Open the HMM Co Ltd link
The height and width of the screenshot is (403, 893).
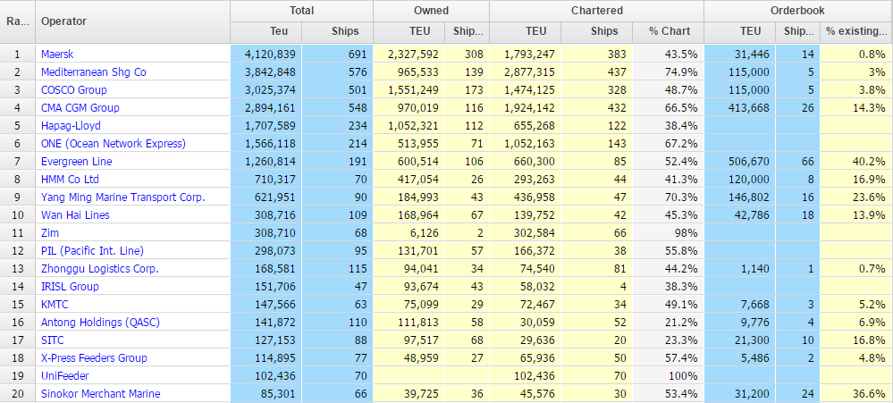tap(70, 180)
